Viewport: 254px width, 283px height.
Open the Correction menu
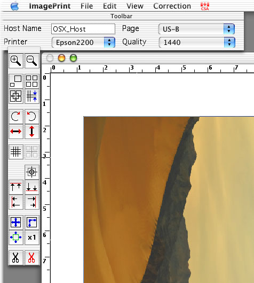tap(172, 6)
